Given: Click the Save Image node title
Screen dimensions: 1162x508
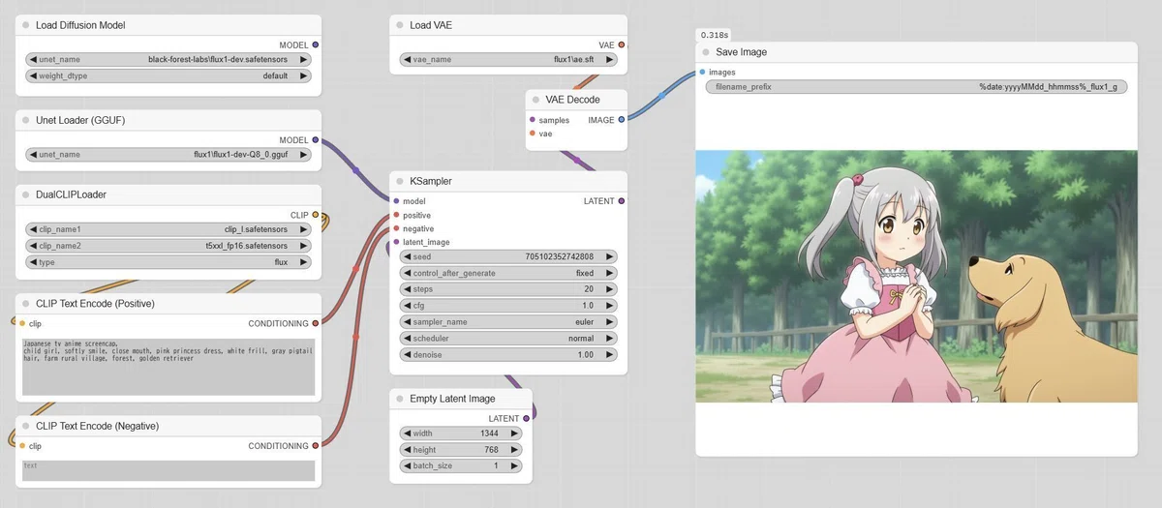Looking at the screenshot, I should [742, 52].
